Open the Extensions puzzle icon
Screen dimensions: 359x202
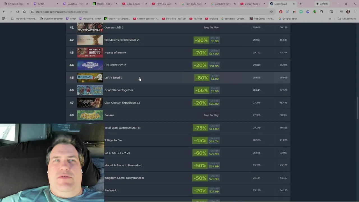tap(321, 12)
